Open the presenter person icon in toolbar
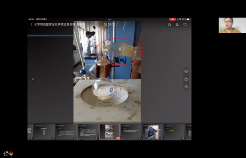 [x=177, y=25]
